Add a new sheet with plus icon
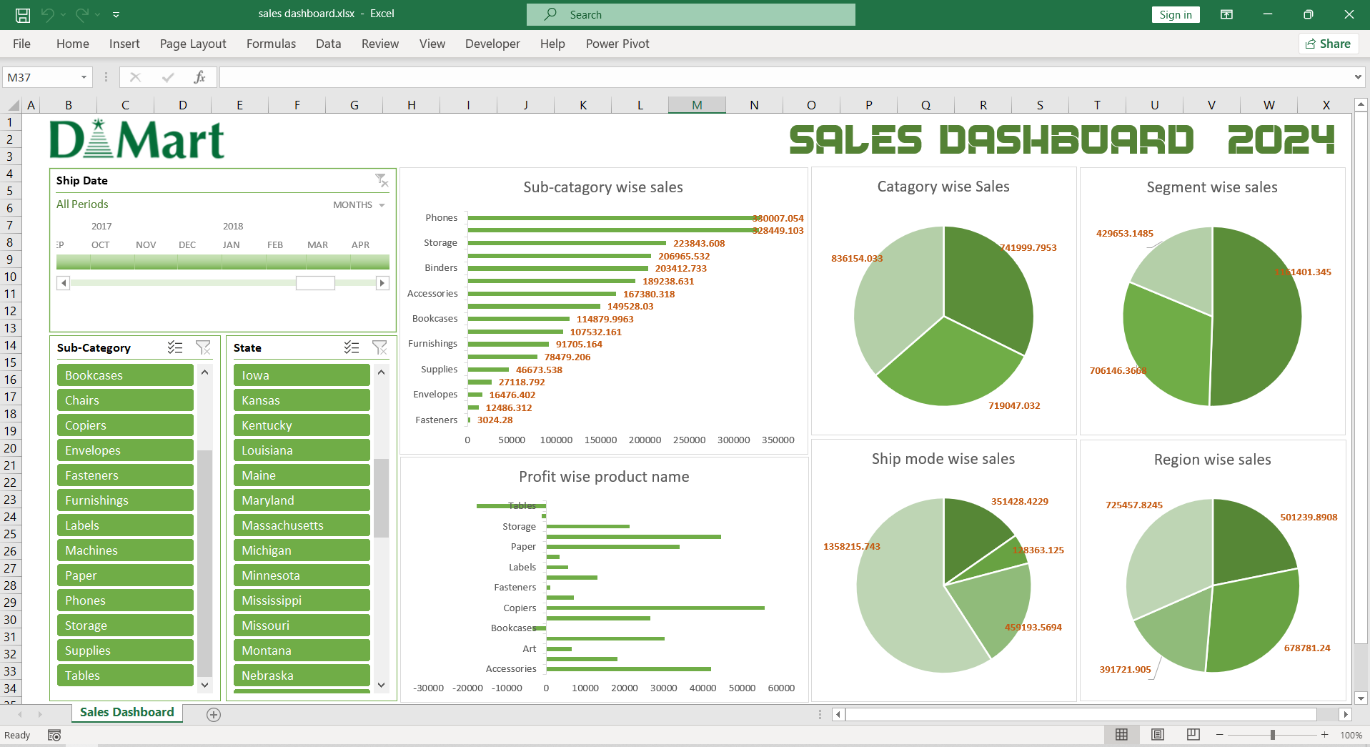The width and height of the screenshot is (1370, 747). tap(213, 714)
